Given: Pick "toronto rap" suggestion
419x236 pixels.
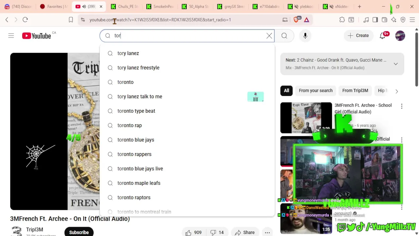Looking at the screenshot, I should point(187,125).
